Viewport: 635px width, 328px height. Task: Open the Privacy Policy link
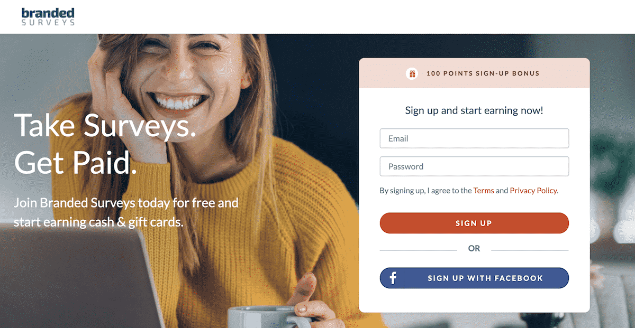533,191
